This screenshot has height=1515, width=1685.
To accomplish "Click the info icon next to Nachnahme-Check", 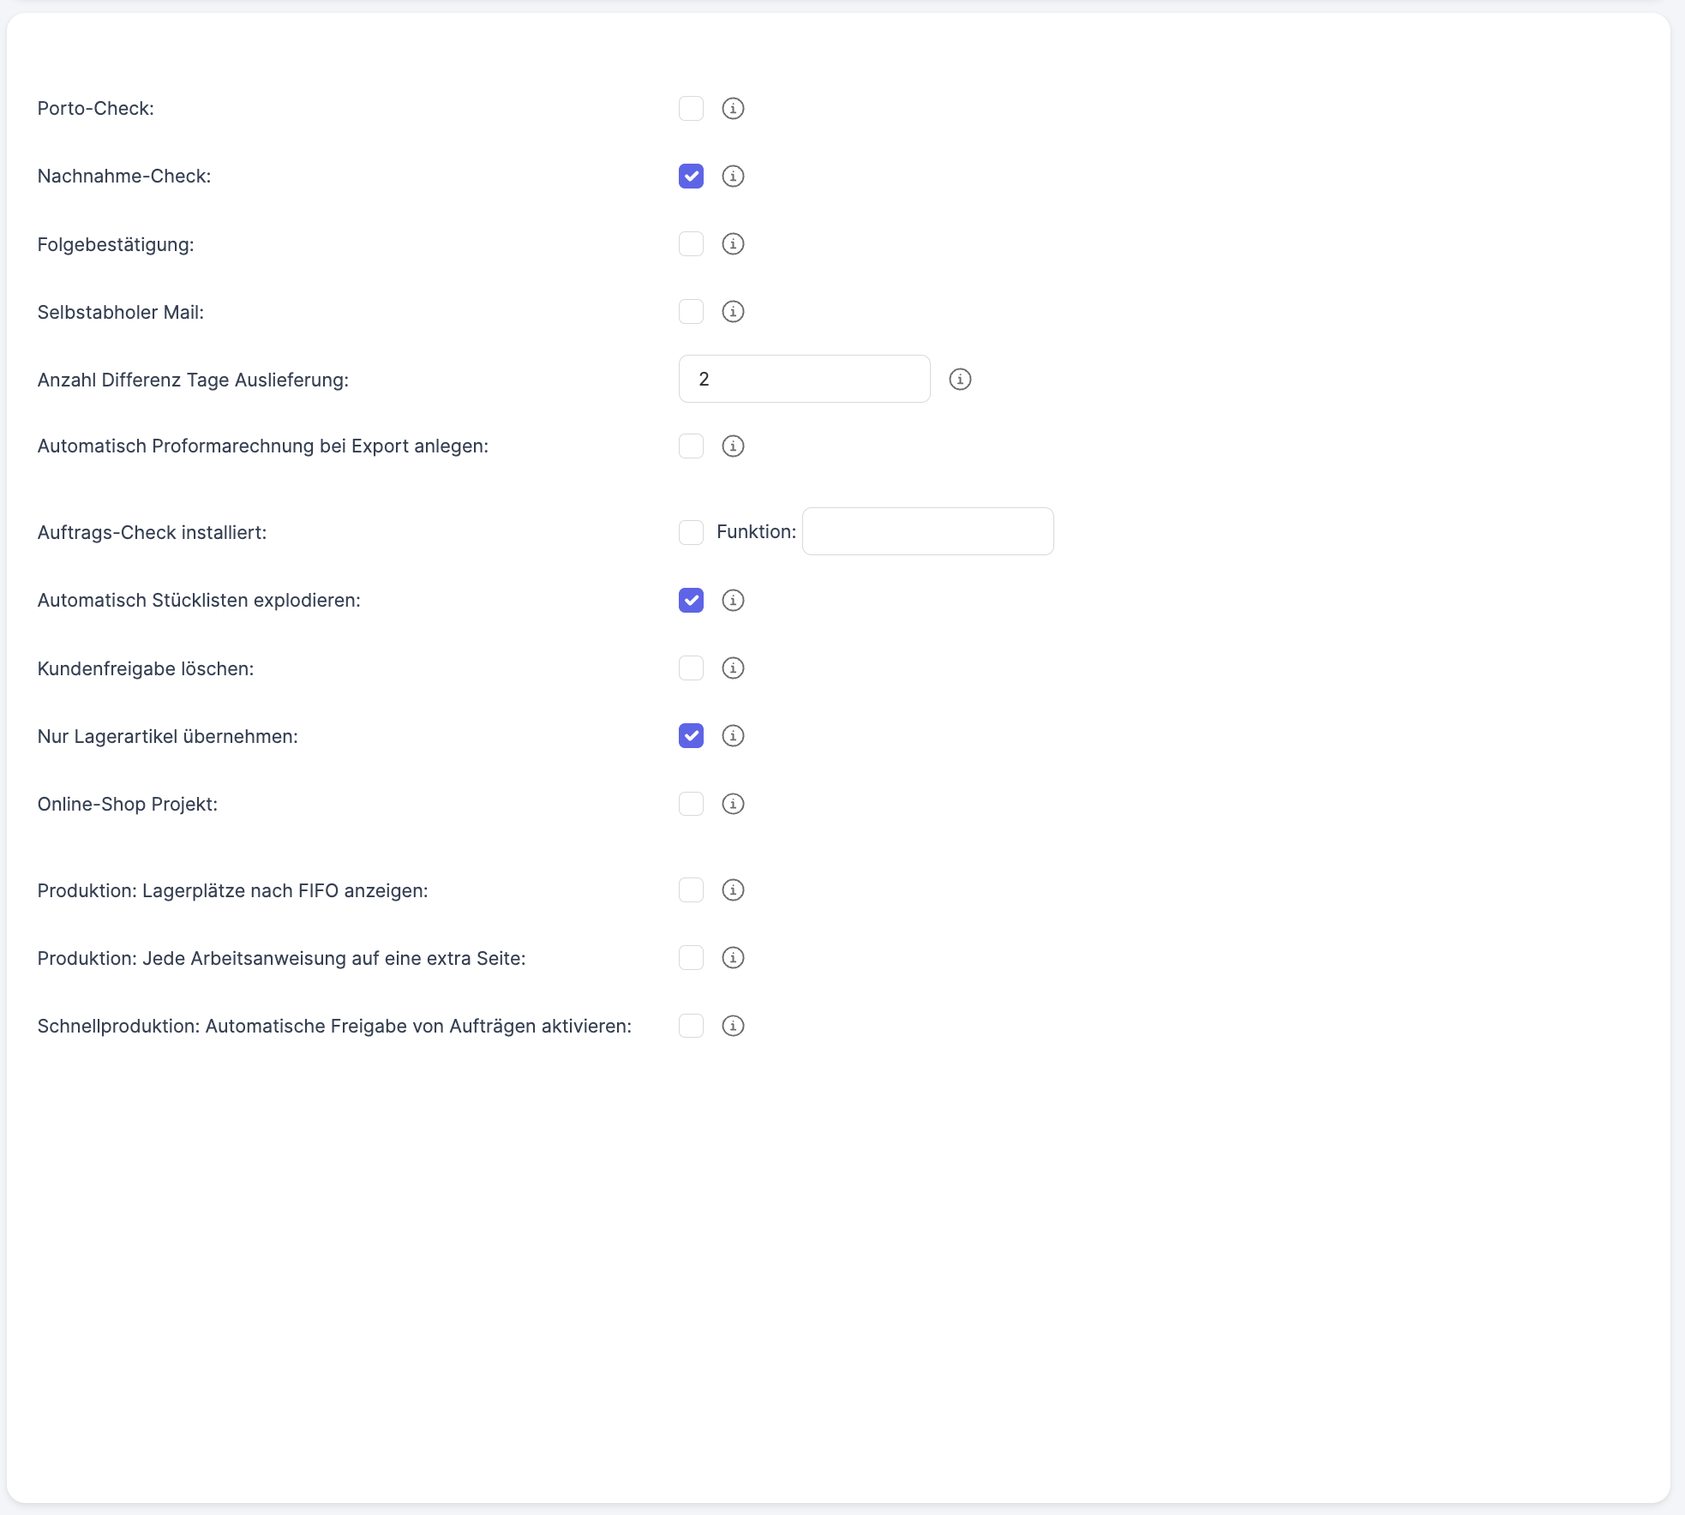I will coord(733,177).
